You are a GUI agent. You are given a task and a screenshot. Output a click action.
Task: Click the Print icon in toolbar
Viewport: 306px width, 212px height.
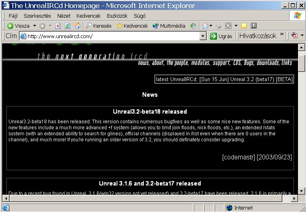click(x=218, y=26)
